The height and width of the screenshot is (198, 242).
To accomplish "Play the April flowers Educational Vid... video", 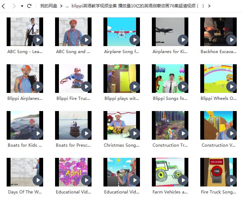I will click(86, 180).
